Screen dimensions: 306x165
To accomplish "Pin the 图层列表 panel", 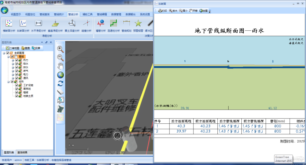I will click(46, 42).
